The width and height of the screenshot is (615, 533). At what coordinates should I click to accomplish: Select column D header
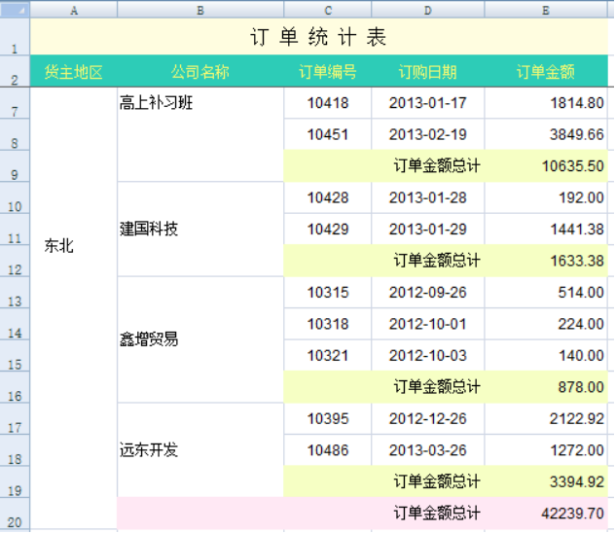428,10
